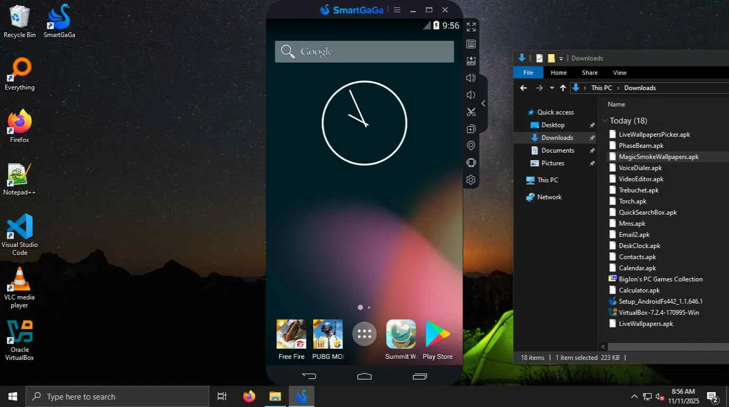729x407 pixels.
Task: Click the shake device icon in SmartGaGa
Action: (x=471, y=163)
